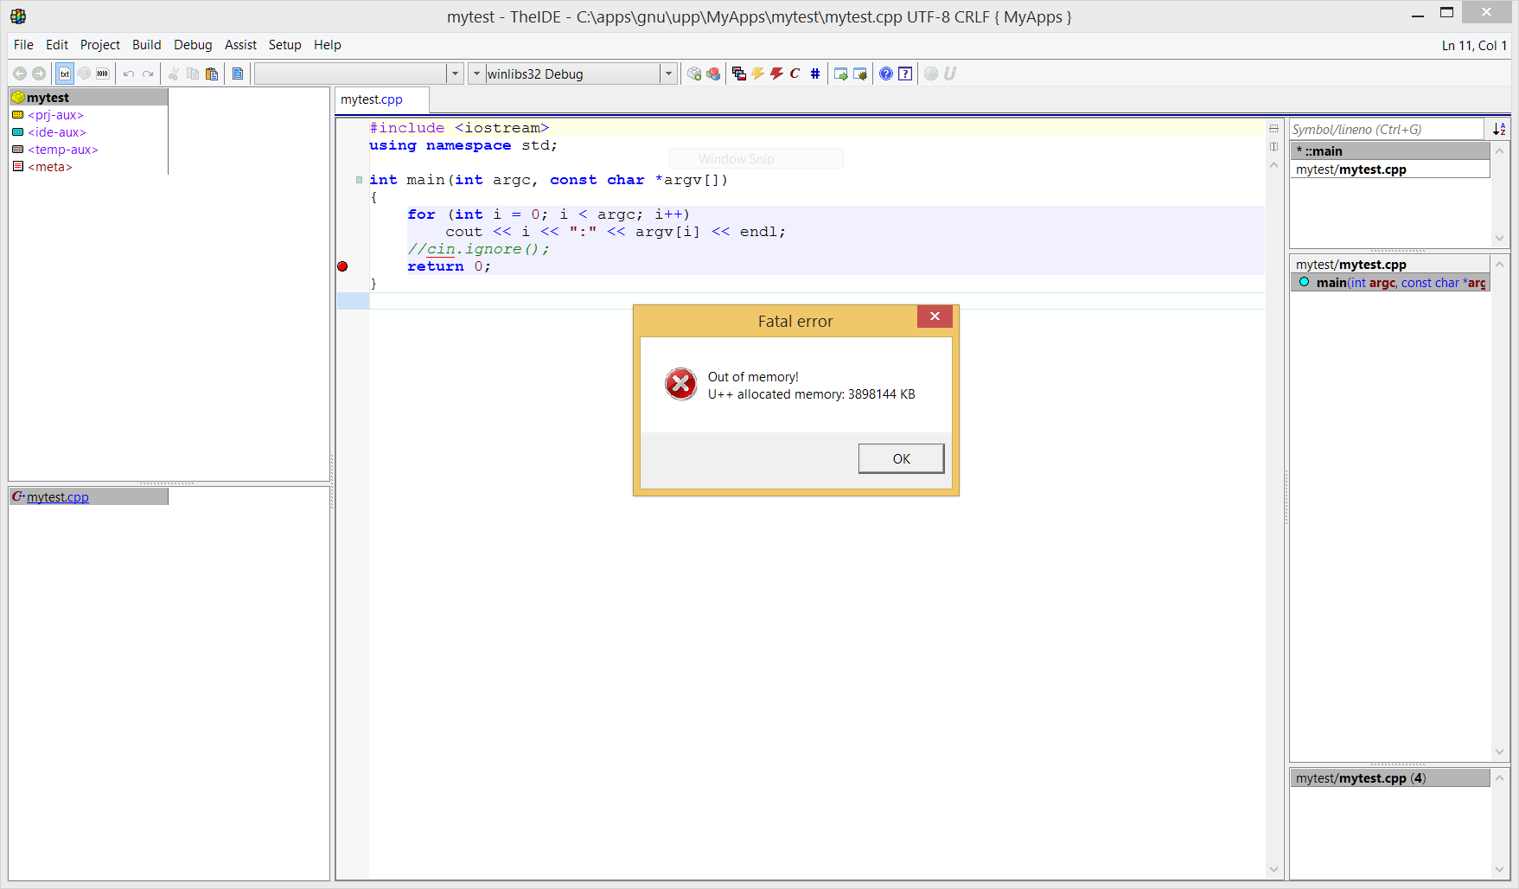Image resolution: width=1519 pixels, height=889 pixels.
Task: Select the mytest.cpp editor tab
Action: coord(372,99)
